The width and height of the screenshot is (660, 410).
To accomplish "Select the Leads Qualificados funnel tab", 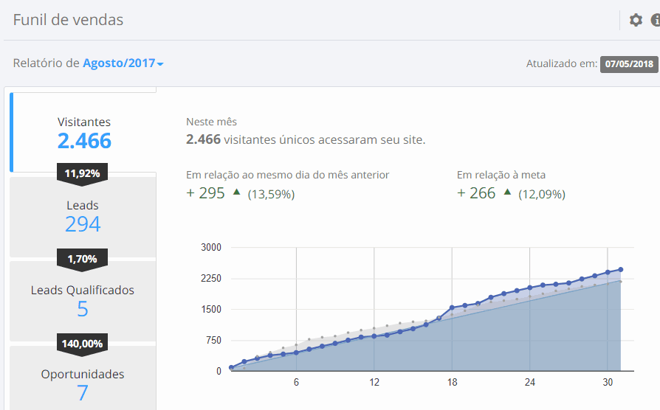I will point(83,301).
